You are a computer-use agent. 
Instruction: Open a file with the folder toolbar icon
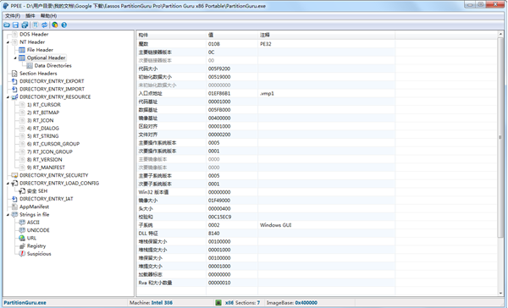(x=7, y=25)
